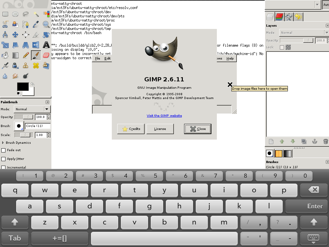Click the Circle (11) brush name field

tap(38, 126)
